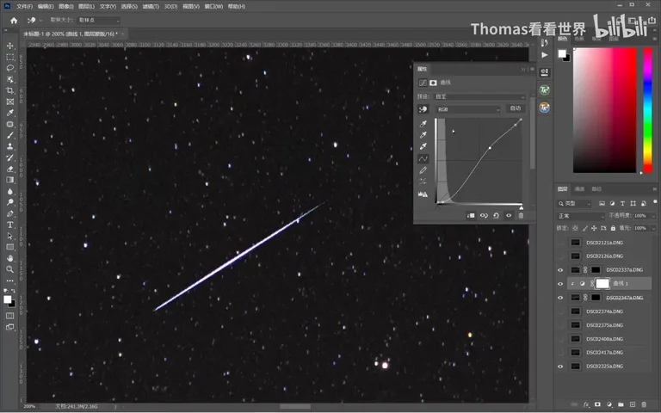The image size is (661, 413).
Task: Click the hue slider strip
Action: pyautogui.click(x=647, y=110)
